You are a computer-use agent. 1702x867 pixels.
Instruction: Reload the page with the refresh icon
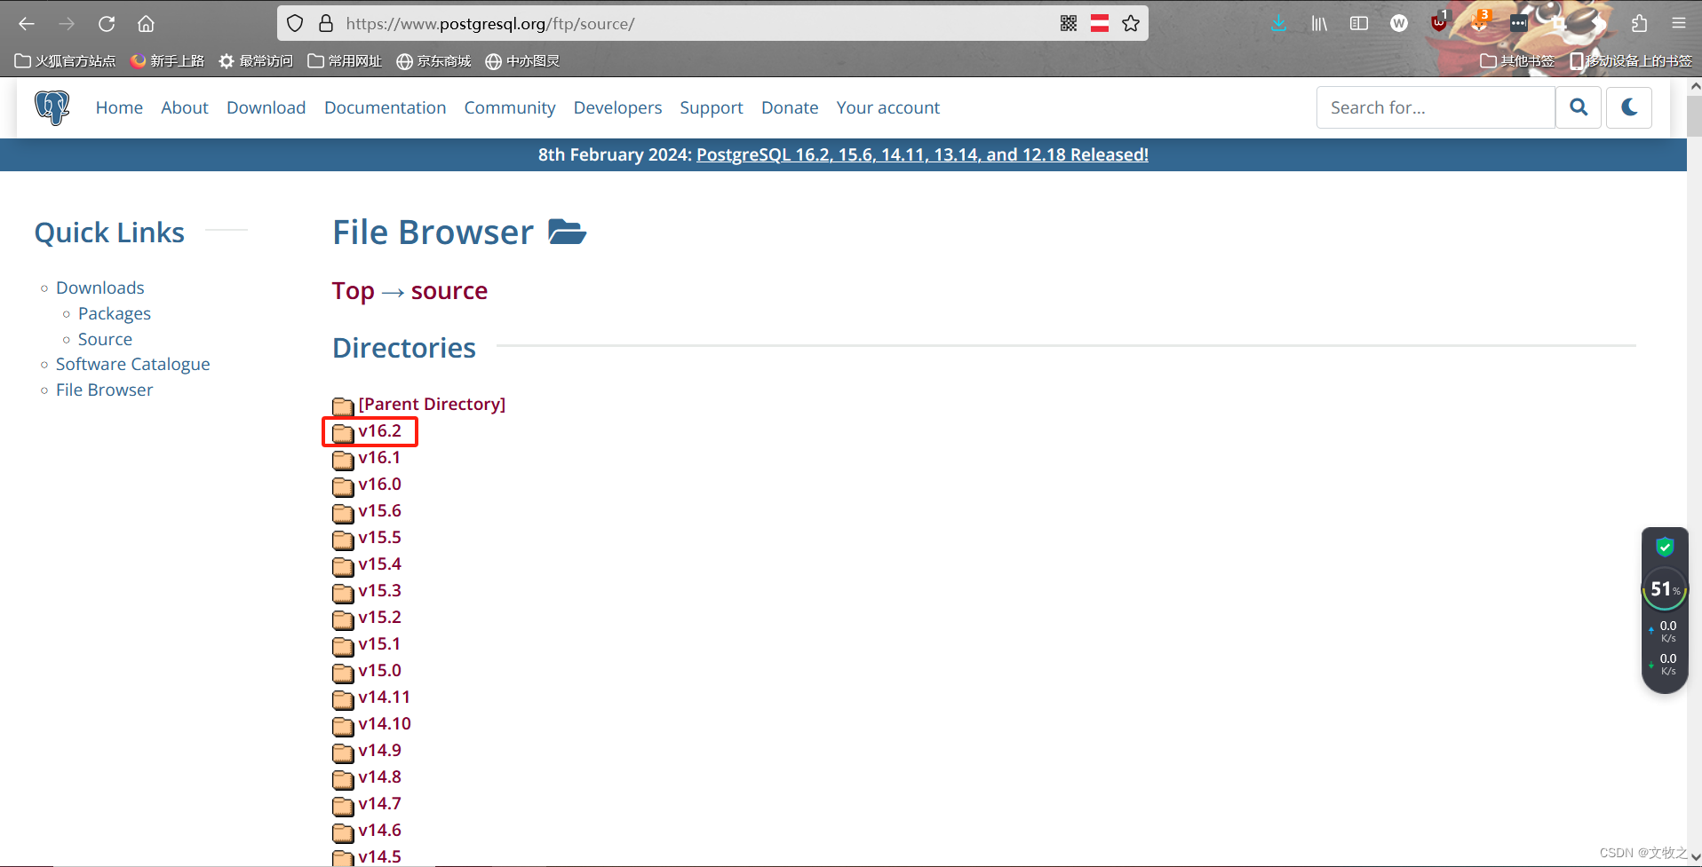pos(107,24)
